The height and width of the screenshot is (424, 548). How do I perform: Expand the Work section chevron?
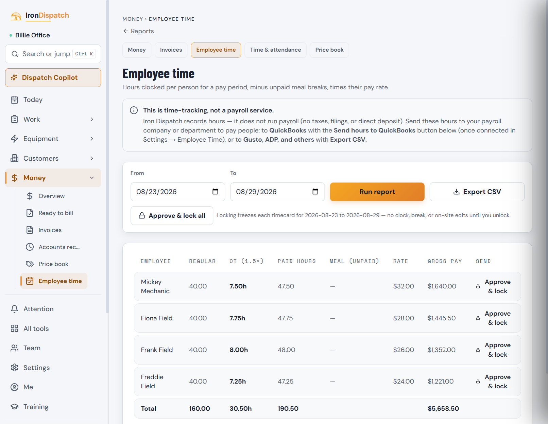pyautogui.click(x=92, y=119)
